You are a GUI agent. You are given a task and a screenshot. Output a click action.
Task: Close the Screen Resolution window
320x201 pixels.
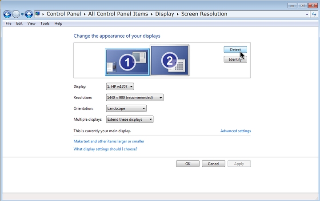pyautogui.click(x=312, y=5)
